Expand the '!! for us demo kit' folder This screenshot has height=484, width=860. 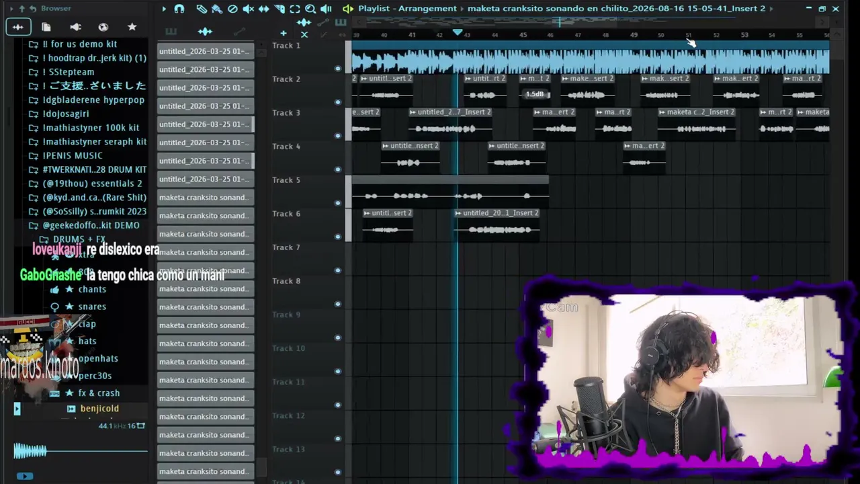pyautogui.click(x=74, y=44)
